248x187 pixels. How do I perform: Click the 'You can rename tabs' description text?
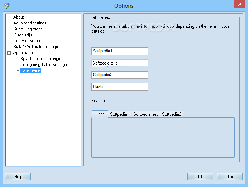(x=160, y=29)
